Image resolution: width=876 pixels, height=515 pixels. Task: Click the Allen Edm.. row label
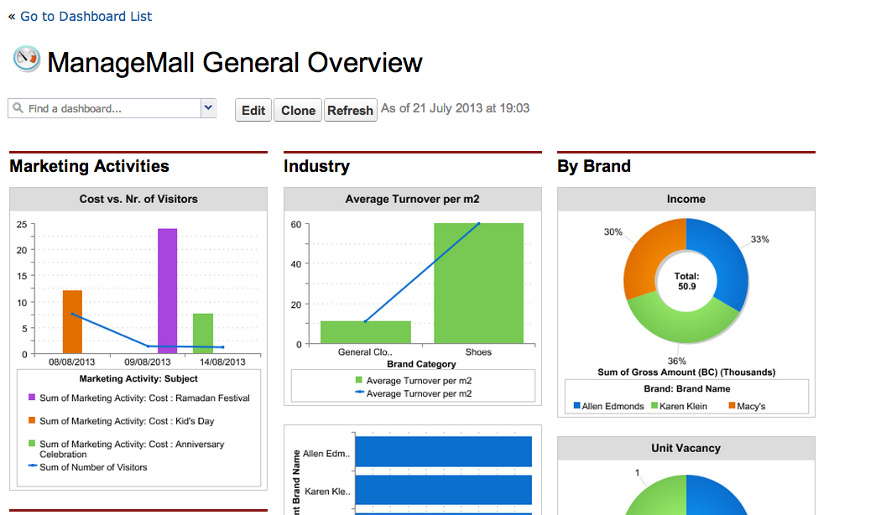(326, 454)
